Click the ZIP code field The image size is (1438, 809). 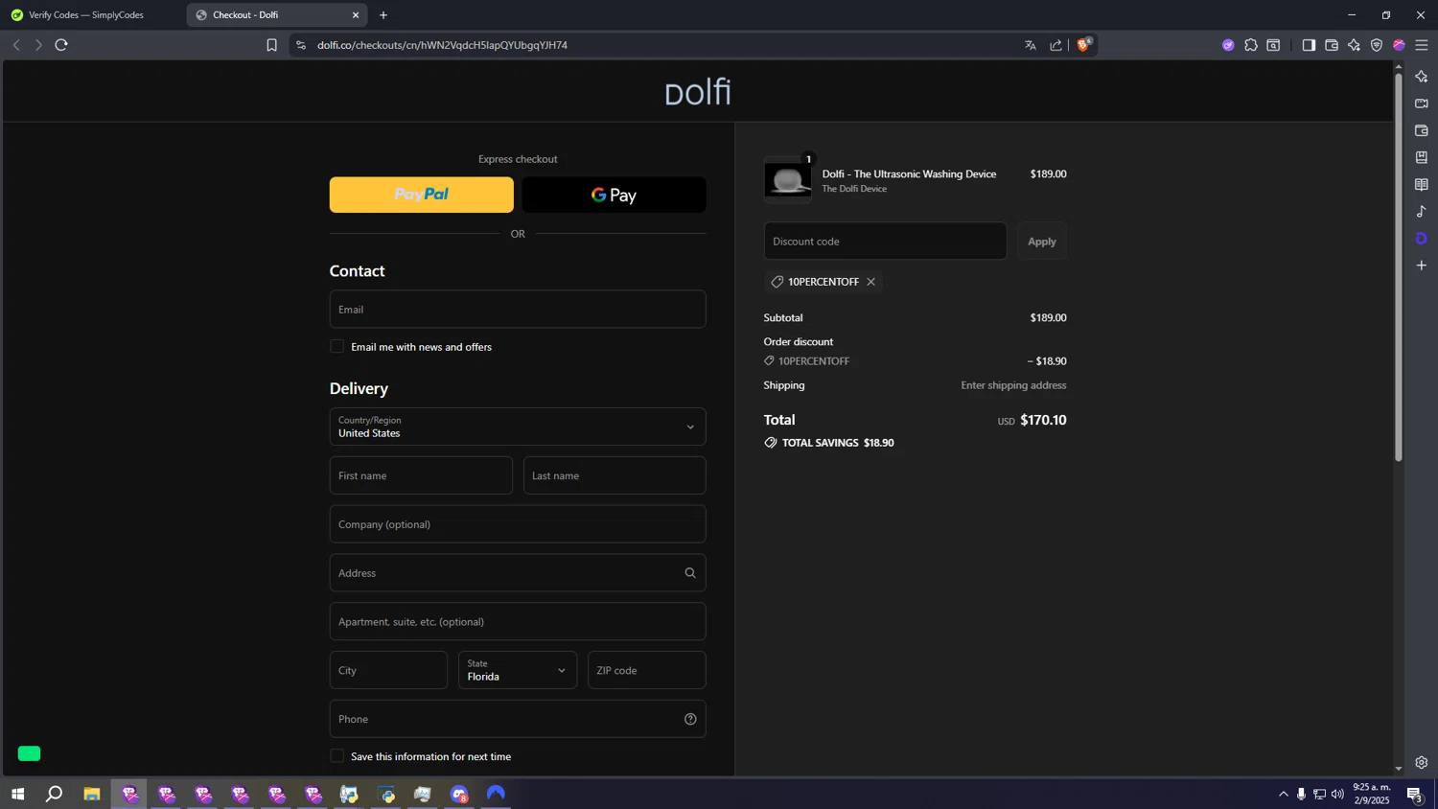point(647,670)
